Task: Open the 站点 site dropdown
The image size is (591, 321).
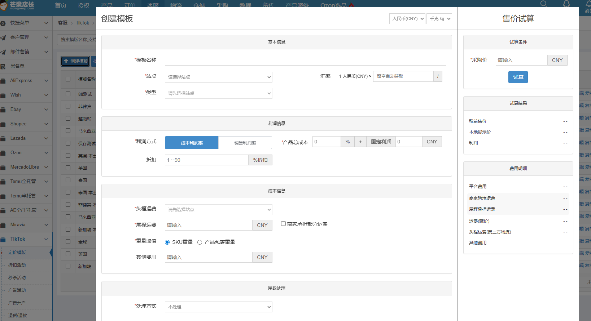Action: (218, 77)
